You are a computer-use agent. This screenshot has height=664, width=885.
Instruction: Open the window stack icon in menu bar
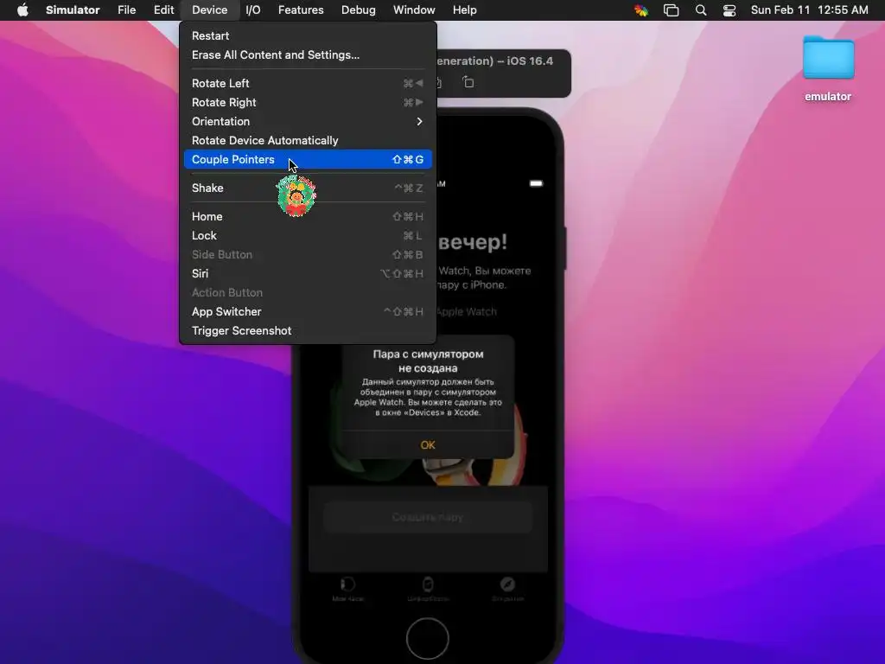[x=671, y=10]
